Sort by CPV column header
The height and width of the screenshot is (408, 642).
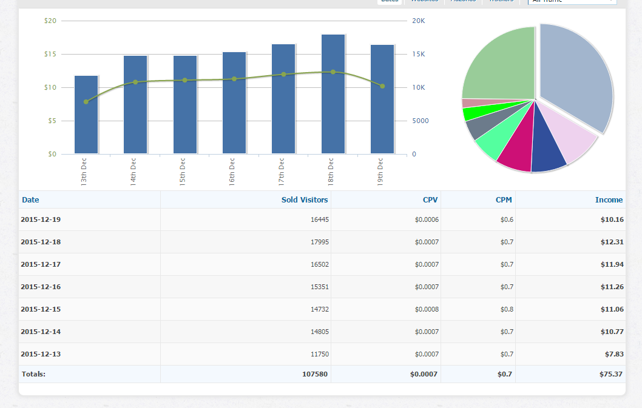tap(430, 199)
